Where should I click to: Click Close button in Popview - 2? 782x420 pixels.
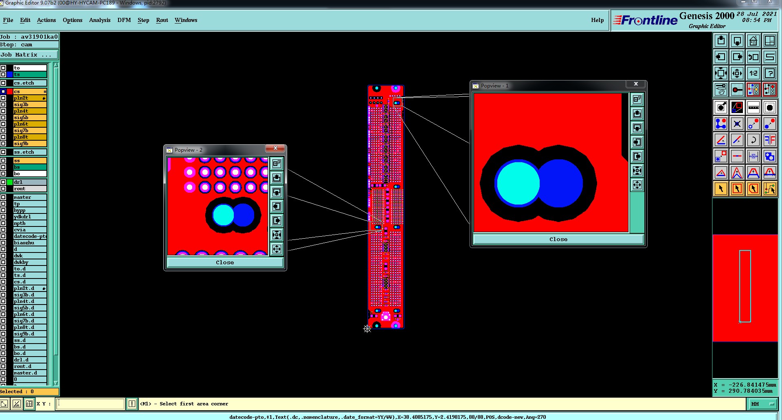tap(225, 262)
